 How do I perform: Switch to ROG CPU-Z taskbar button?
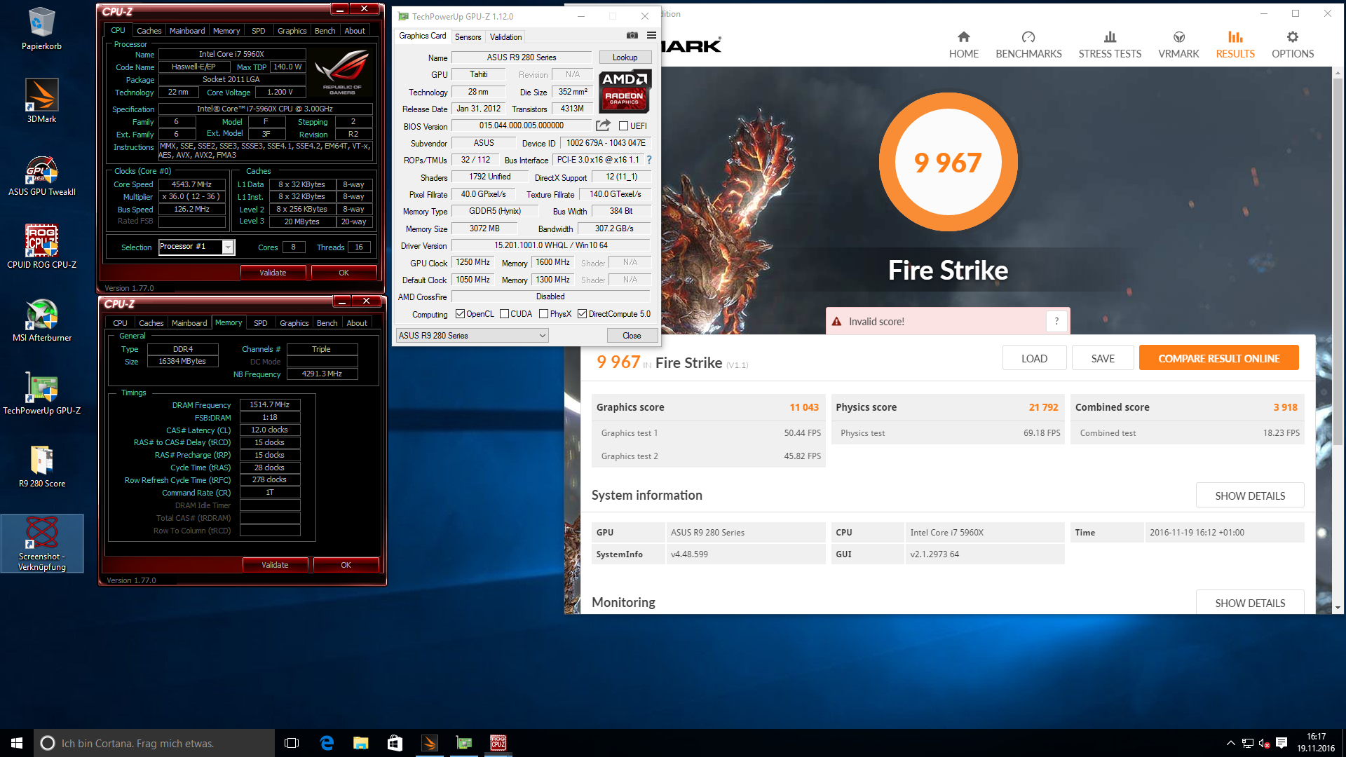(498, 743)
